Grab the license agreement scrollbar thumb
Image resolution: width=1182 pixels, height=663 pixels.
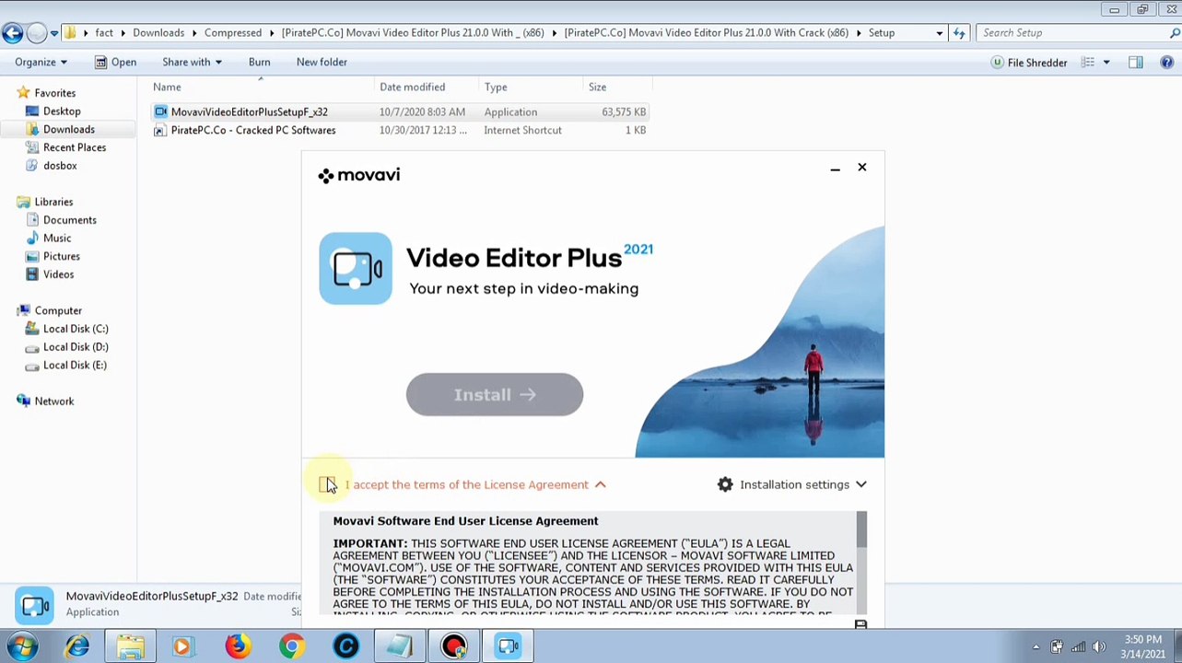click(x=861, y=529)
